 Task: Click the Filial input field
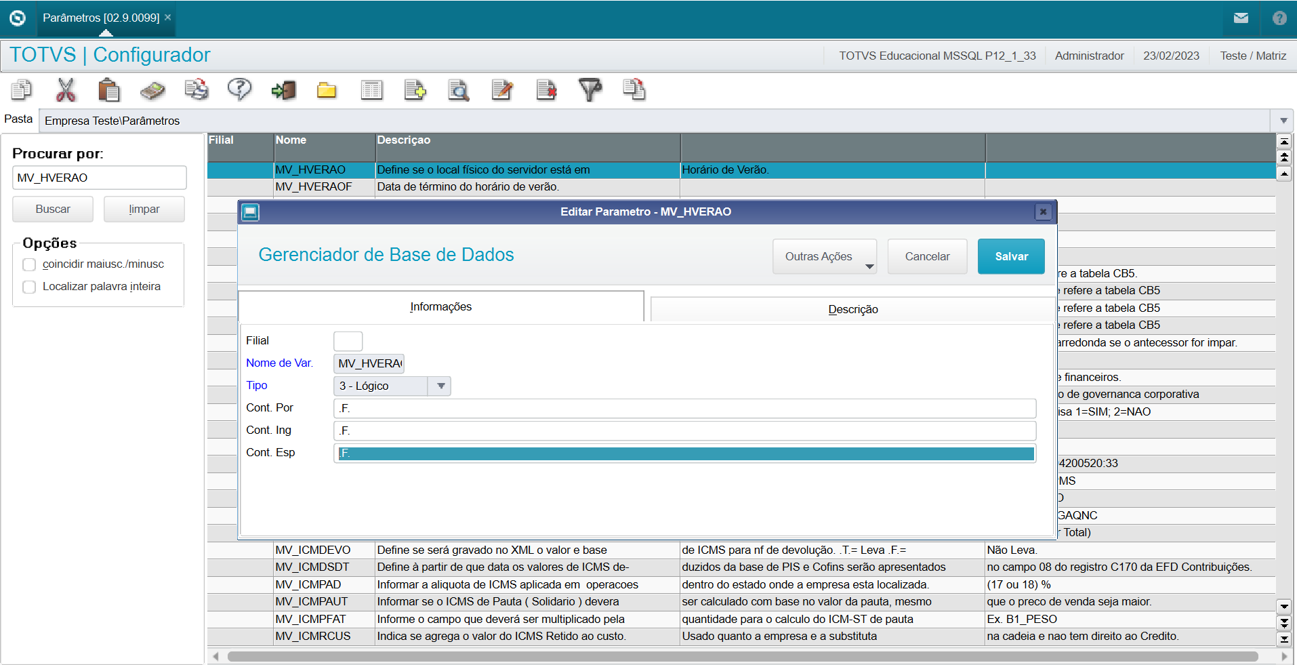point(348,341)
